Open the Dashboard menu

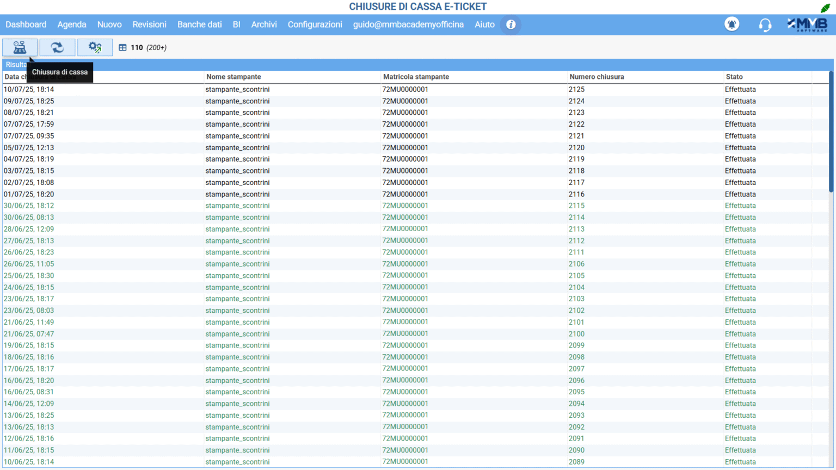(26, 24)
